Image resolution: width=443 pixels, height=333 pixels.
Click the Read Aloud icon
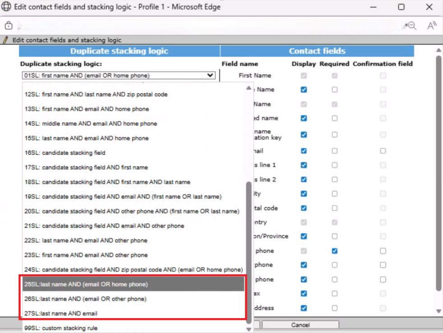pyautogui.click(x=432, y=26)
